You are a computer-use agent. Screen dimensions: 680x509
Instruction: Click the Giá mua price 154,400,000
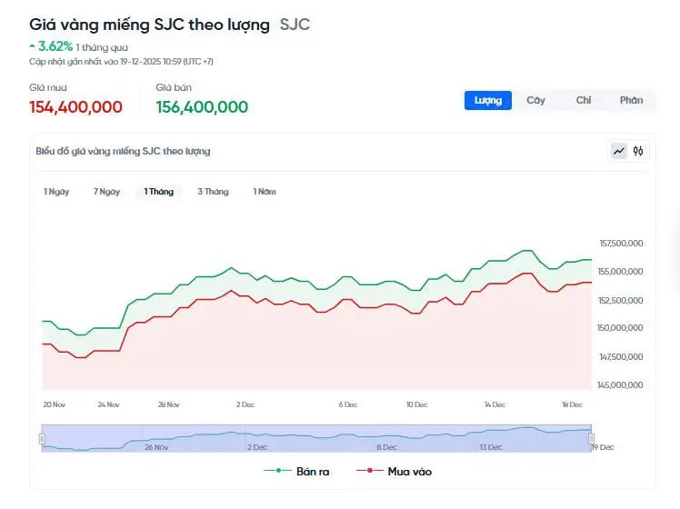(75, 107)
